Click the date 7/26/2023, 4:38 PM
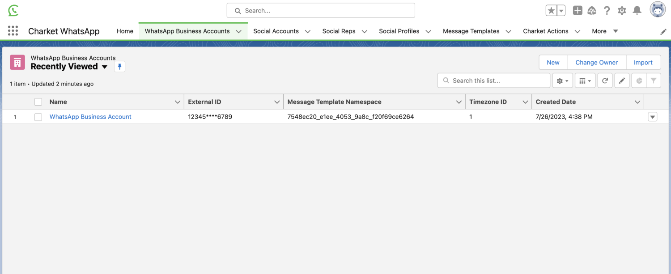Viewport: 671px width, 274px height. [x=564, y=117]
